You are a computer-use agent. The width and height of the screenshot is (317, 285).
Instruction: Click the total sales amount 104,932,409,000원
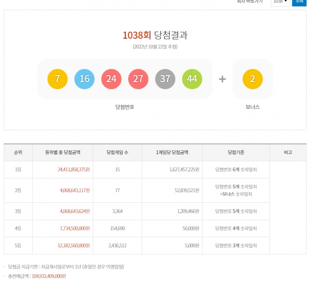48,276
